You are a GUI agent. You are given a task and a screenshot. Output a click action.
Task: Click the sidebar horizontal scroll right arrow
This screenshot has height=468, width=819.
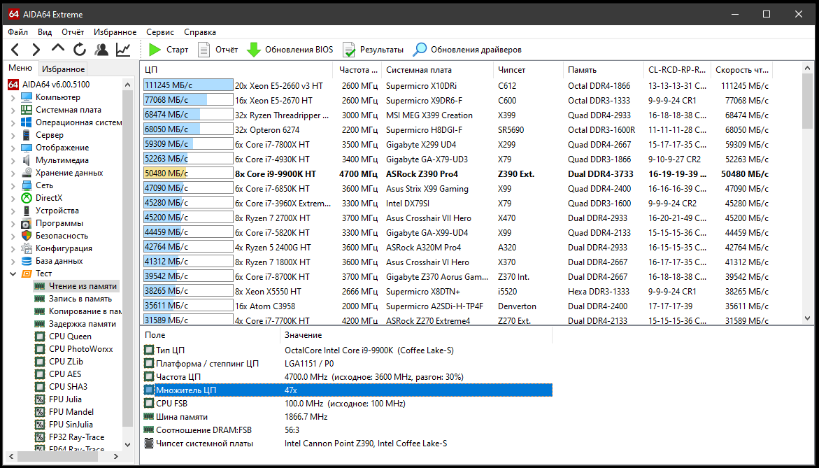click(116, 457)
